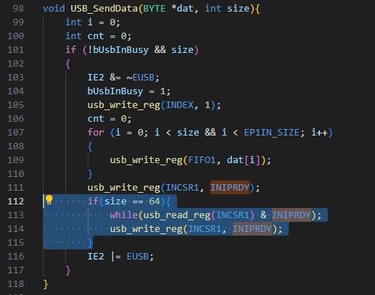The height and width of the screenshot is (295, 375).
Task: Click the USB_SendData function name
Action: [104, 9]
